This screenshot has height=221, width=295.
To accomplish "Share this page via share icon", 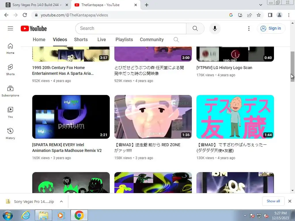I will (x=249, y=15).
